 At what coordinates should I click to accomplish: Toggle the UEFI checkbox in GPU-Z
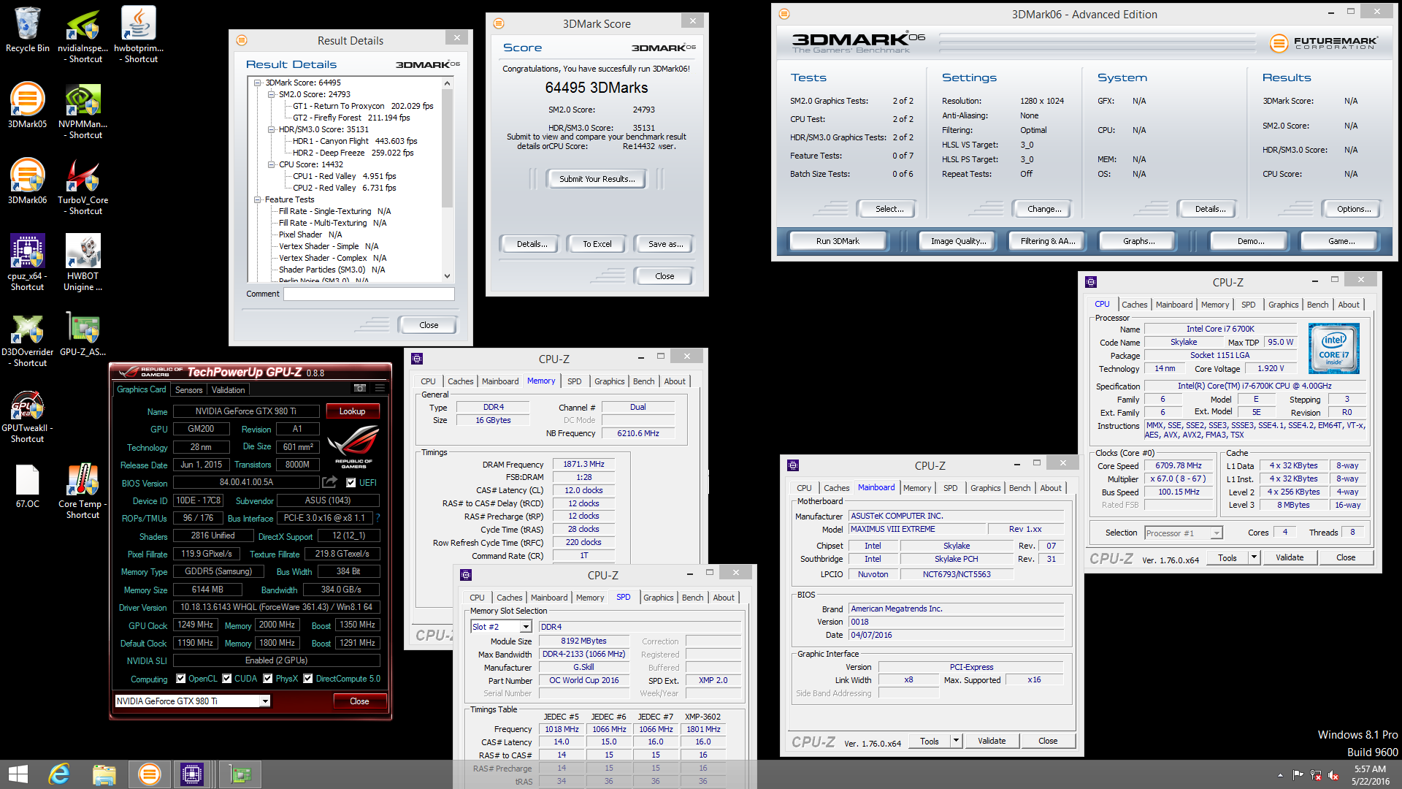click(x=351, y=483)
